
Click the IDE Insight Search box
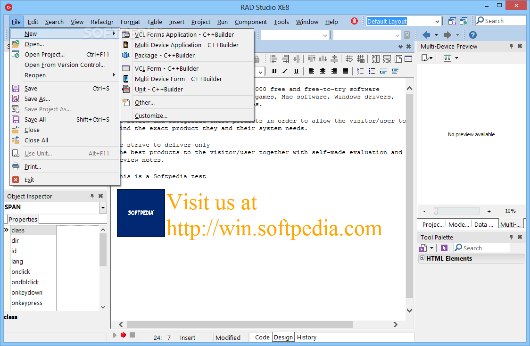click(x=501, y=21)
